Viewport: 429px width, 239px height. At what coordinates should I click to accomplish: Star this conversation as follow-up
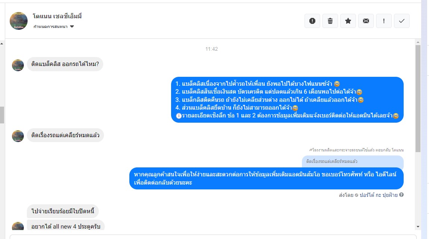click(348, 21)
